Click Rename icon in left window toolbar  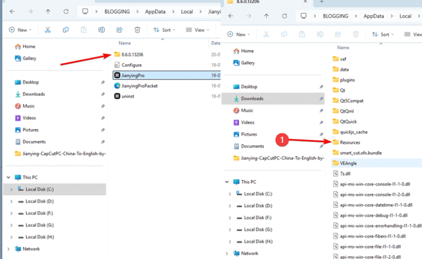click(x=102, y=30)
